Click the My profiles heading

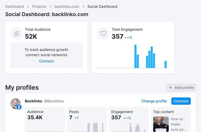[x=22, y=88]
